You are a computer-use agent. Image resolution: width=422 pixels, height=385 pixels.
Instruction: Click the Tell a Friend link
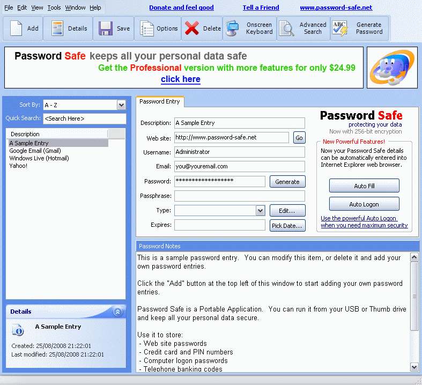261,8
